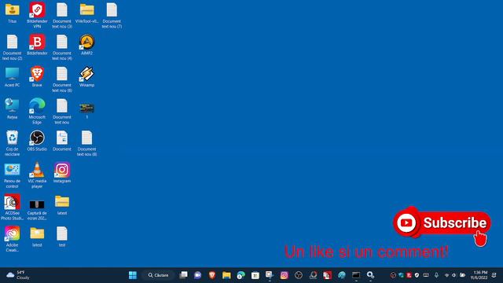Select the Retea network desktop icon
Screen dimensions: 503x283
tap(13, 108)
